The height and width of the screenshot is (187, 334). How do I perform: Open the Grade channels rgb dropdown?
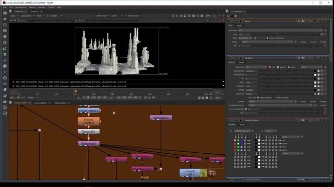tap(256, 67)
